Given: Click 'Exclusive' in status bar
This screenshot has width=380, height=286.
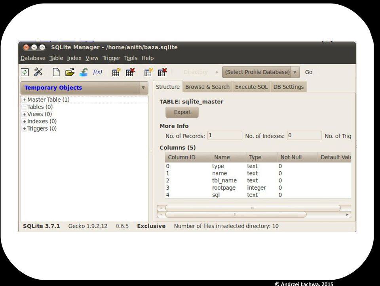Looking at the screenshot, I should 151,226.
